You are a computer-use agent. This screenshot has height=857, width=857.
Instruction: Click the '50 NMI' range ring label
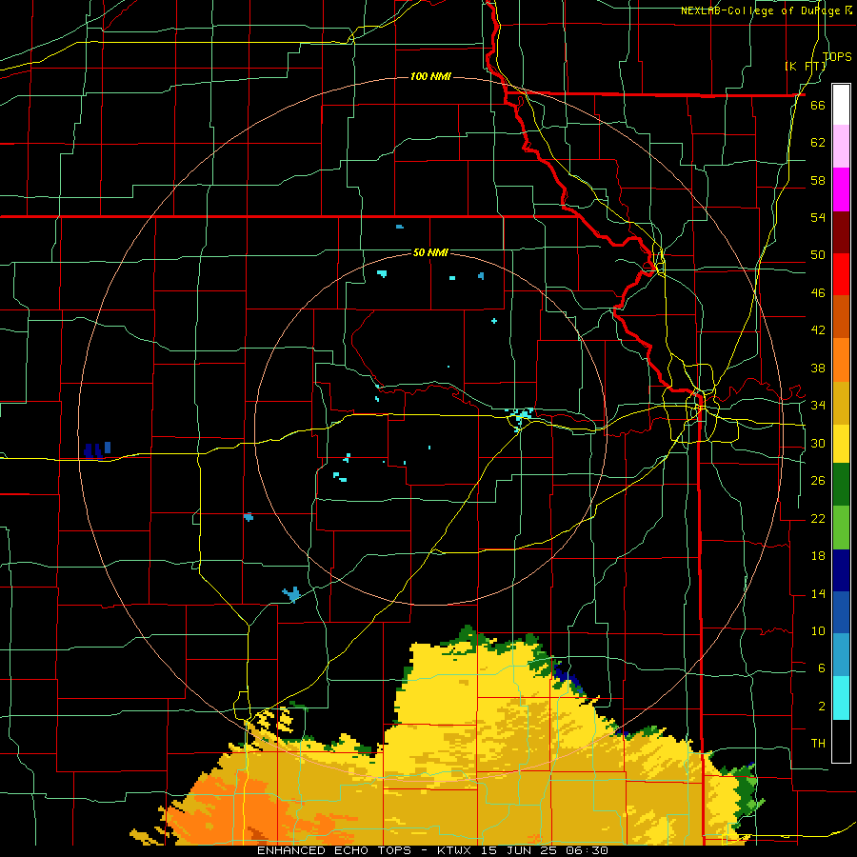[430, 252]
